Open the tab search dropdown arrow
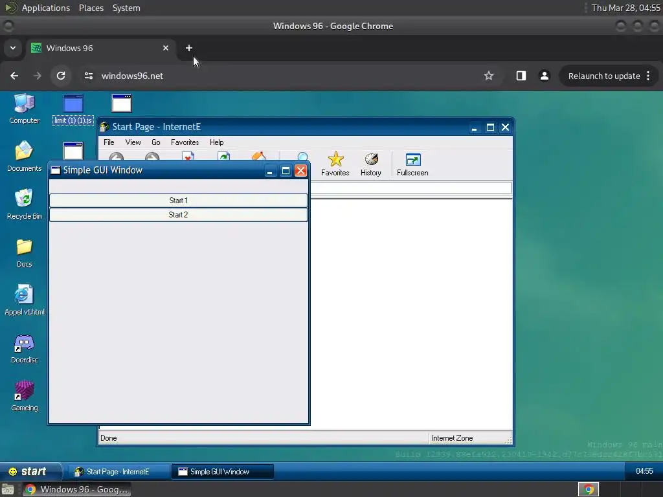663x497 pixels. [13, 48]
